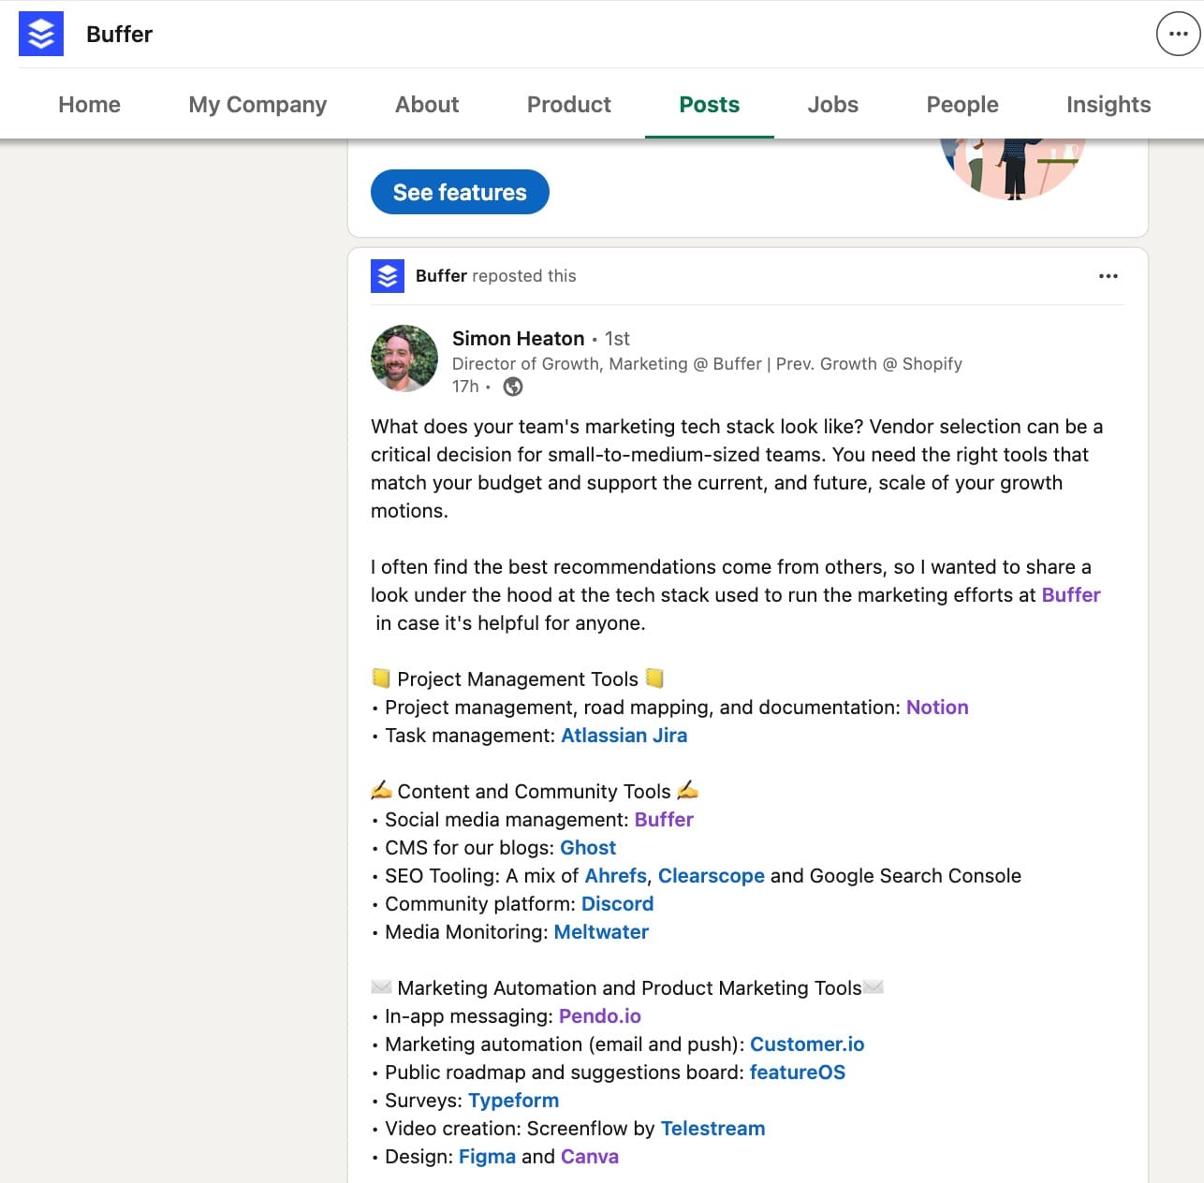Switch to the About tab

click(x=427, y=104)
